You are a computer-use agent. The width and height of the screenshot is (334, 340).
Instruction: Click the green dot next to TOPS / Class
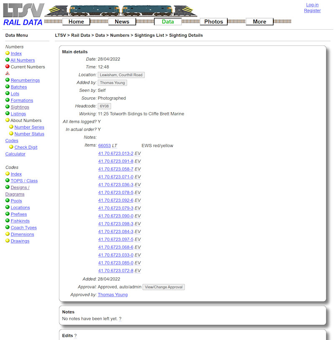pyautogui.click(x=8, y=180)
